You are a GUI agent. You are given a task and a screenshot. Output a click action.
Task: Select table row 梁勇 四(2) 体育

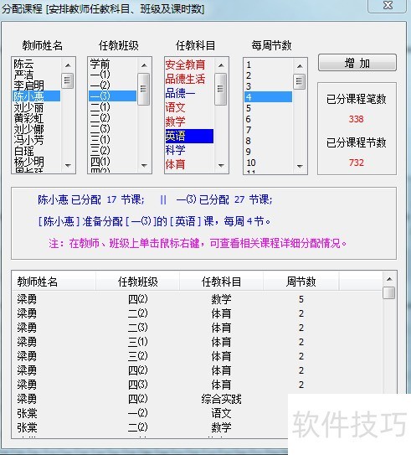197,370
